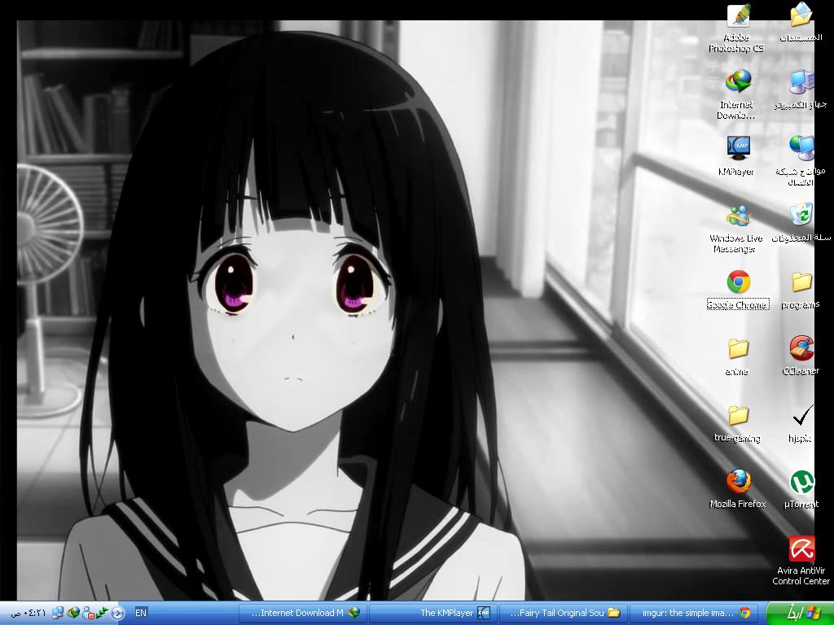The height and width of the screenshot is (625, 834).
Task: Switch to The KMPlayer taskbar button
Action: (433, 614)
